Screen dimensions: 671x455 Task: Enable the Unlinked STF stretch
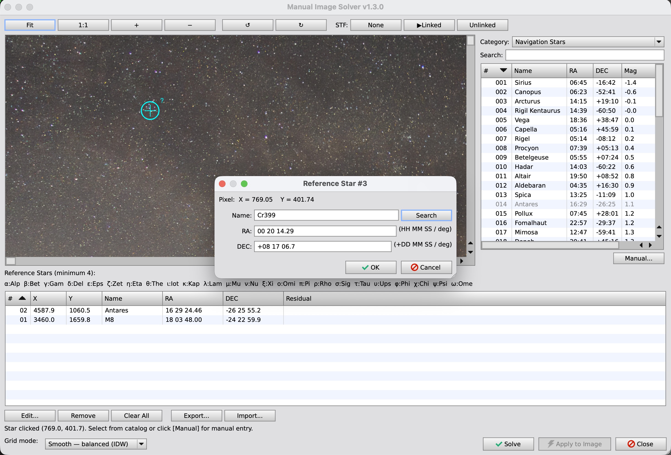(482, 25)
